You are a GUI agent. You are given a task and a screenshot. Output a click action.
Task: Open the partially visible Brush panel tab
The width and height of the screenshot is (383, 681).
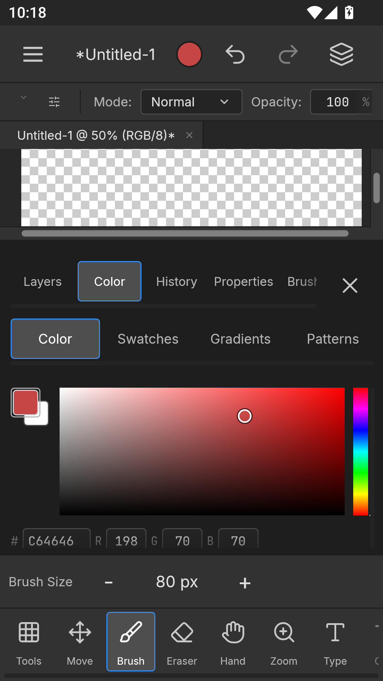[302, 282]
